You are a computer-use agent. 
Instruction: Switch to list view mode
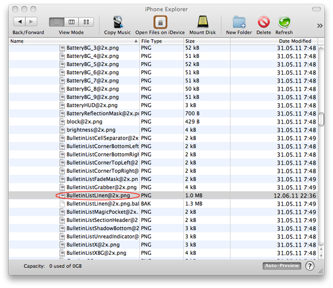(57, 22)
